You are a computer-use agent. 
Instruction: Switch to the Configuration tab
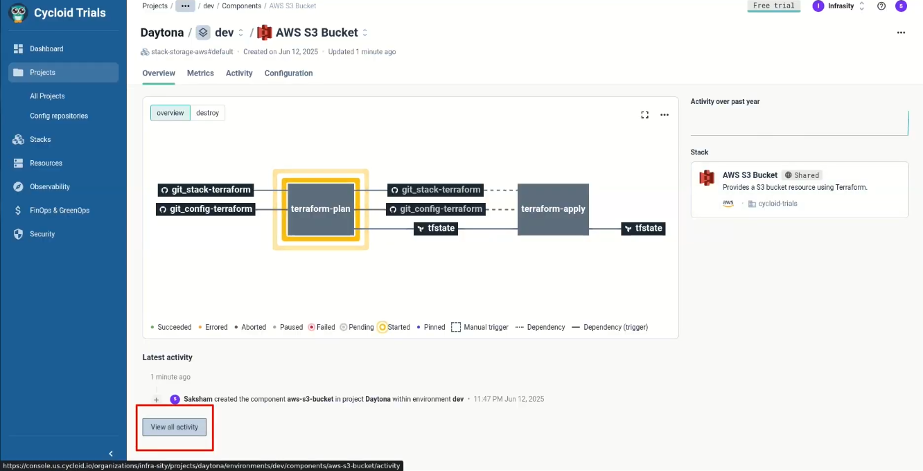(288, 73)
